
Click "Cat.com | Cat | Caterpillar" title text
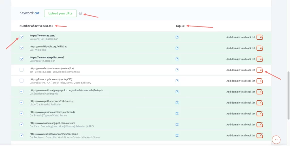[x=44, y=39]
